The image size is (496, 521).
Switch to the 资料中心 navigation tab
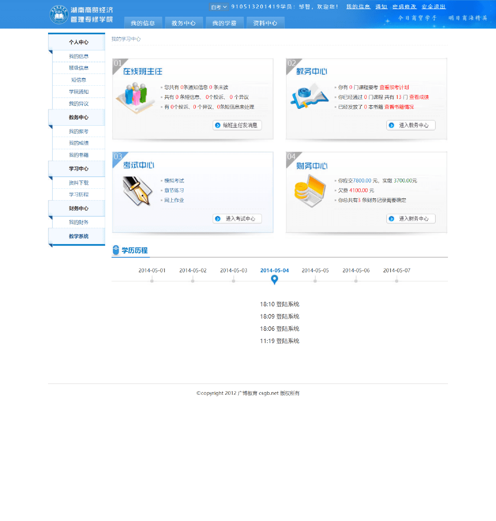tap(265, 22)
